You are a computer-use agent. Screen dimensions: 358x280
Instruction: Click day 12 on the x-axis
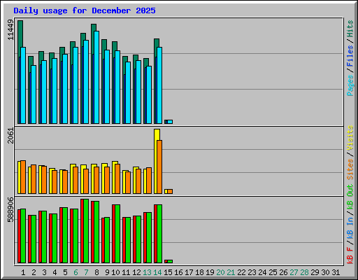click(136, 272)
